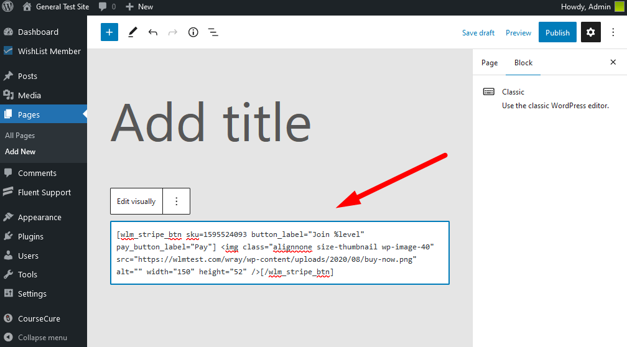Click Save draft

[478, 33]
